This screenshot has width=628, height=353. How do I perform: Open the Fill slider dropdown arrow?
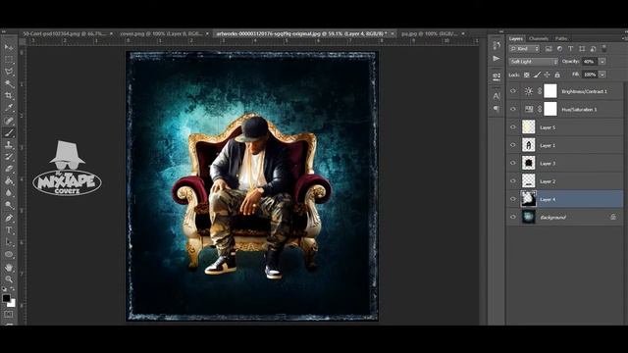tap(602, 75)
